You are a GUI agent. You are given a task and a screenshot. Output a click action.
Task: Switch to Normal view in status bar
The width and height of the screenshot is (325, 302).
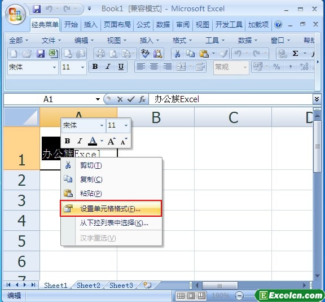point(181,296)
